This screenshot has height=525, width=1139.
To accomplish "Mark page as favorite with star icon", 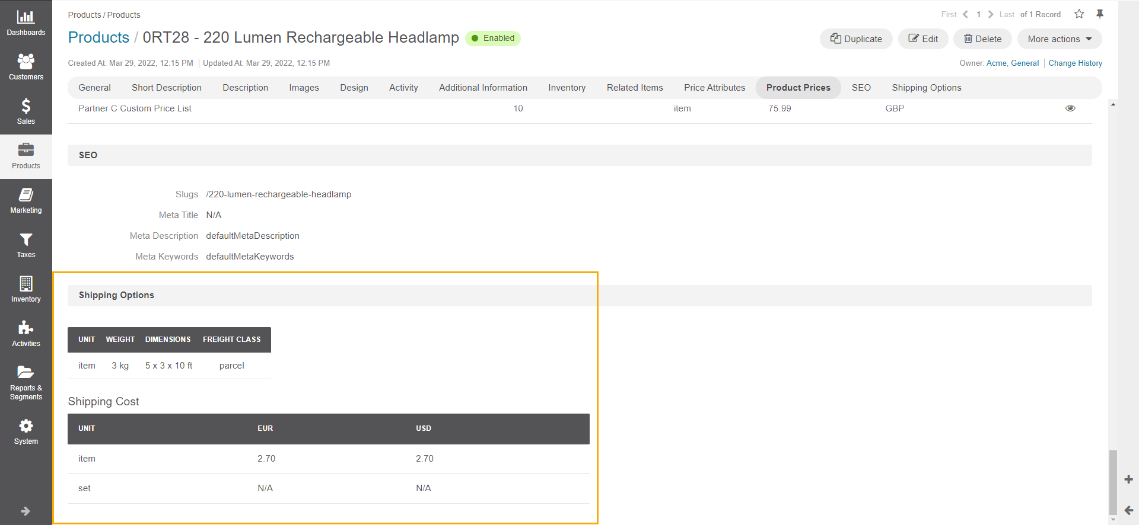I will click(x=1079, y=14).
